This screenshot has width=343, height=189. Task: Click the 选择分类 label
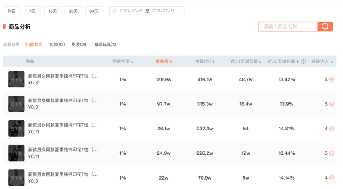12,45
